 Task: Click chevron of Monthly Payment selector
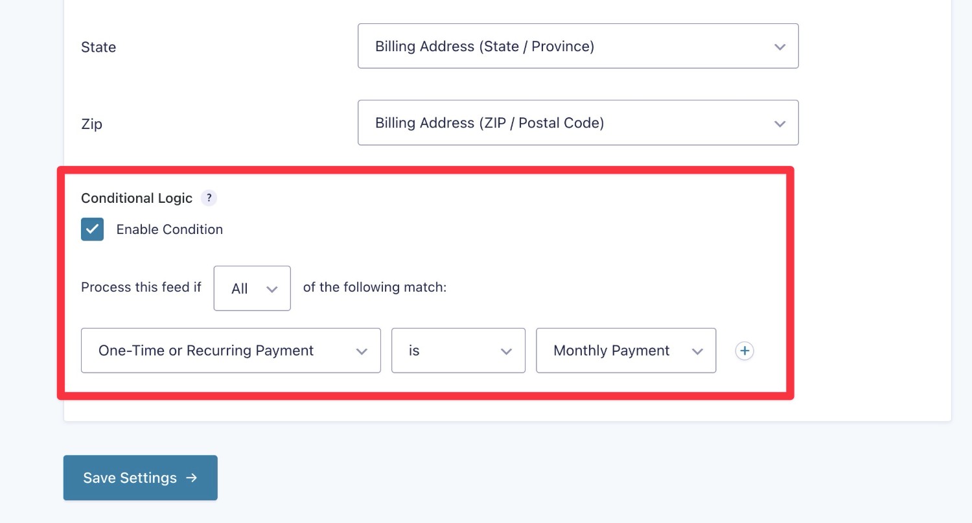(x=697, y=351)
